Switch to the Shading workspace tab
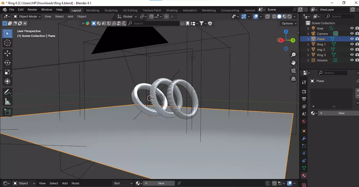359x187 pixels. [172, 10]
